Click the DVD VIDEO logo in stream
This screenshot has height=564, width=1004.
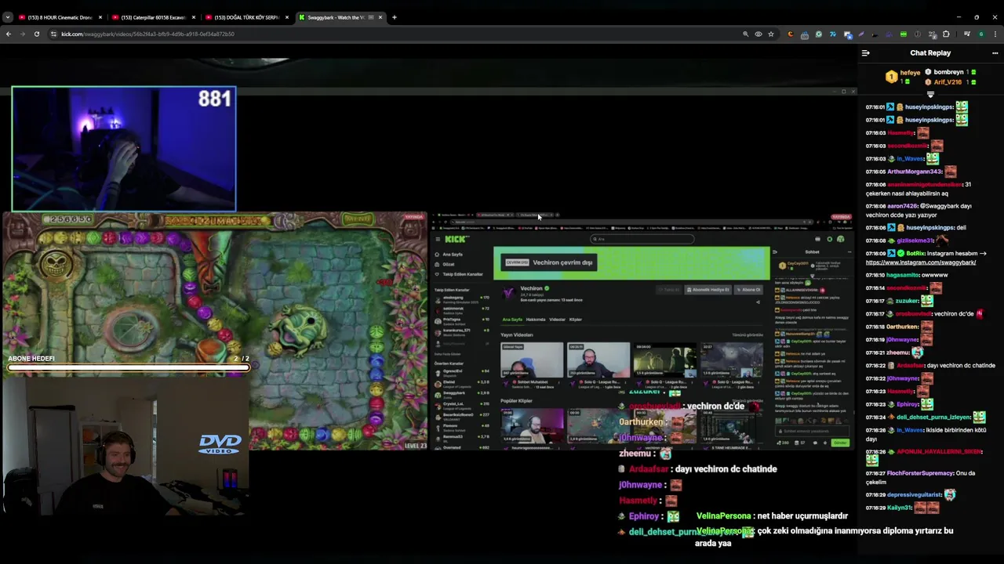point(220,443)
